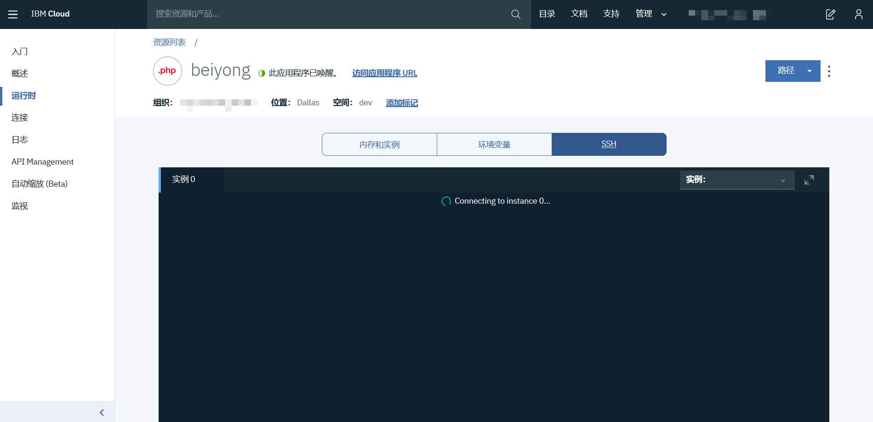Select the 实例 0 terminal tab
The width and height of the screenshot is (873, 422).
(x=191, y=180)
